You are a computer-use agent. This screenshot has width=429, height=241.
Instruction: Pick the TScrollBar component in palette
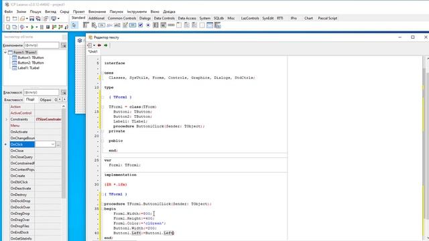pos(172,25)
